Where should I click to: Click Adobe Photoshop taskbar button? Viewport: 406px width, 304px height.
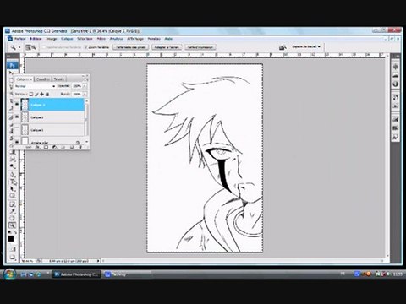pyautogui.click(x=77, y=274)
